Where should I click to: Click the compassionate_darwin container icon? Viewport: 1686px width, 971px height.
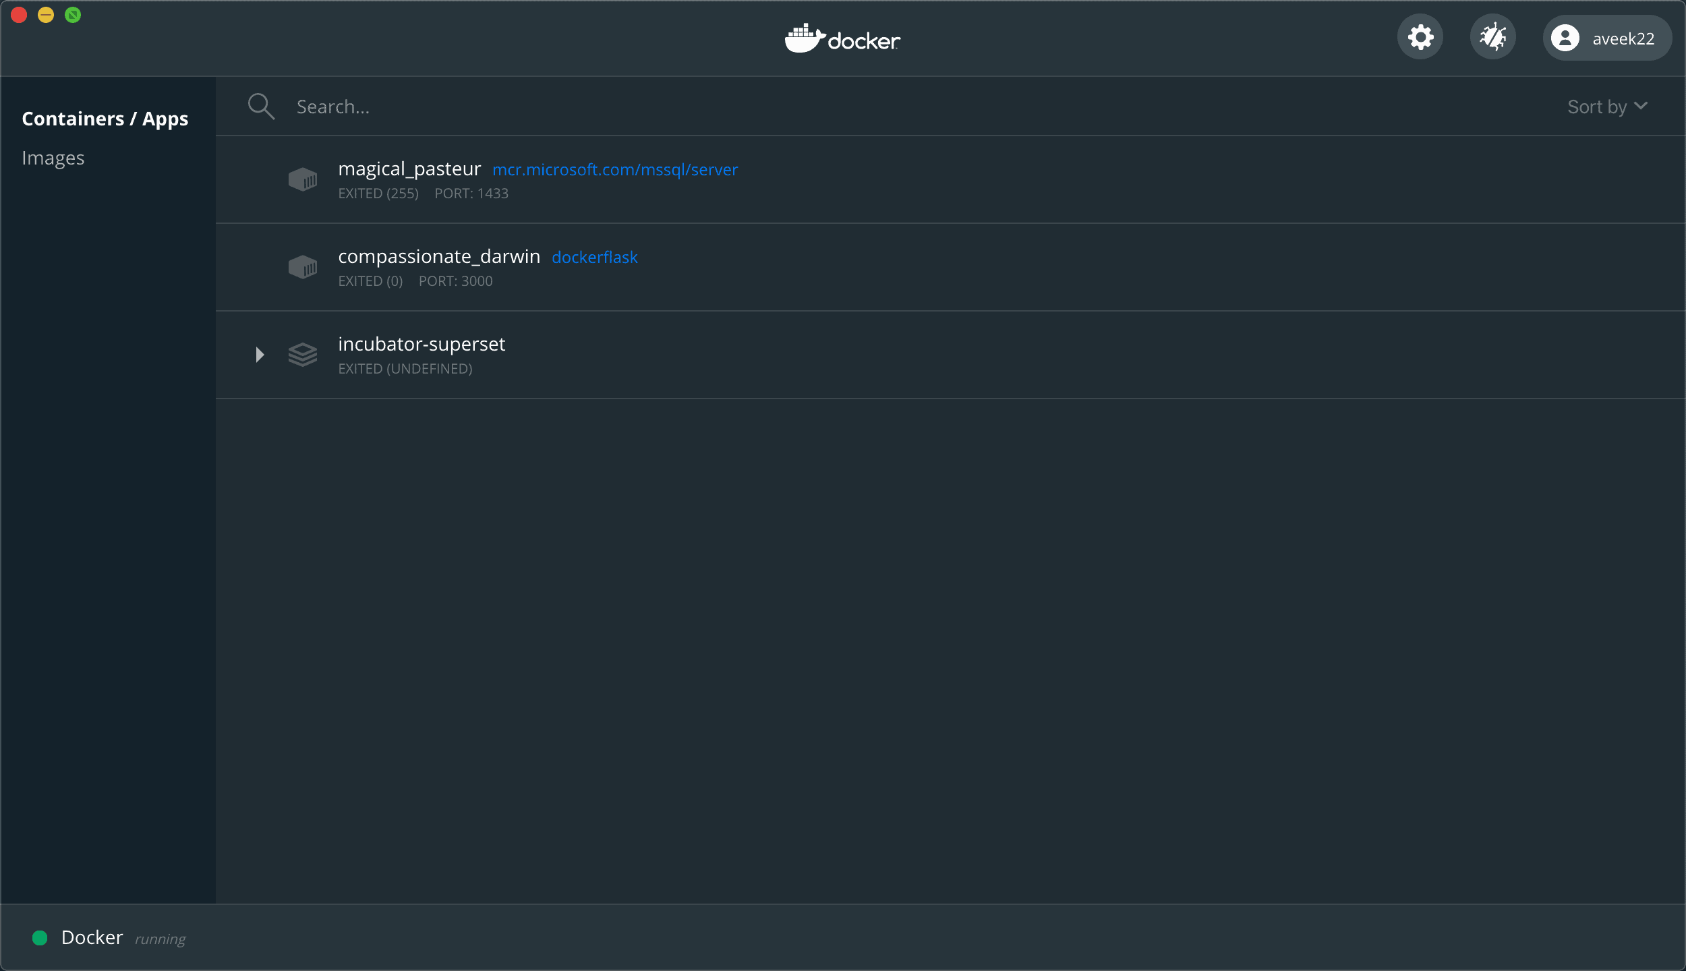pos(303,267)
